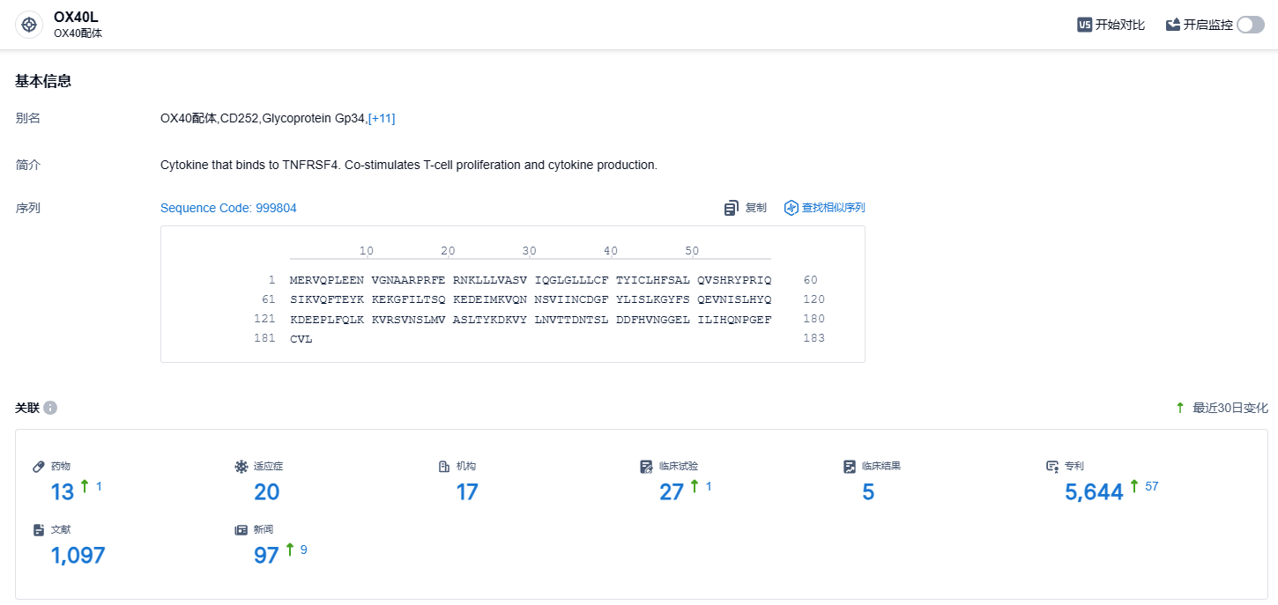Click the find similar sequences icon

(x=791, y=208)
